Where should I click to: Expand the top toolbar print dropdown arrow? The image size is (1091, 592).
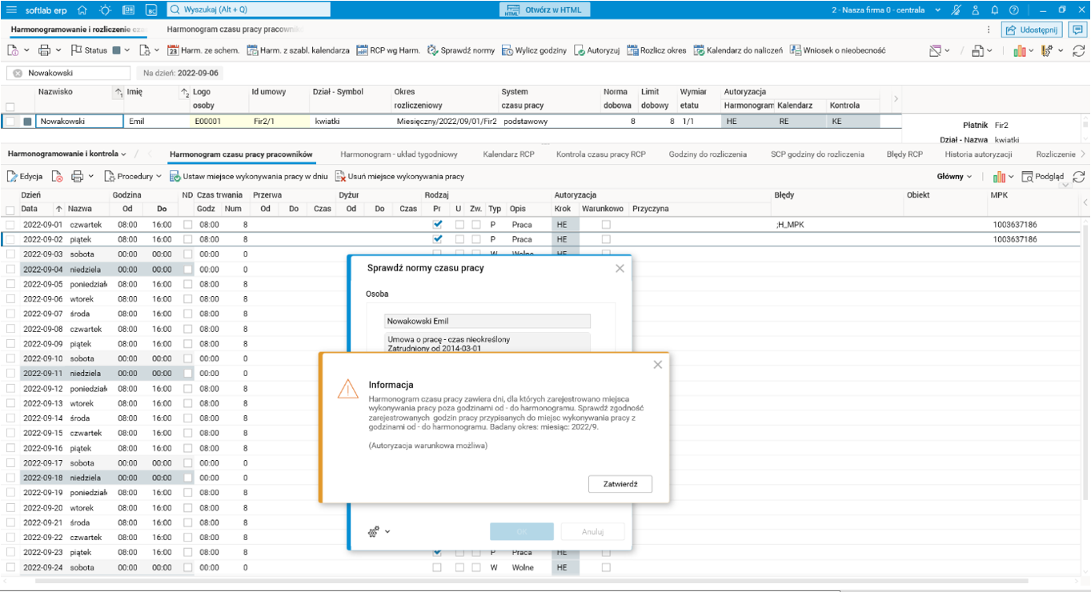click(58, 50)
